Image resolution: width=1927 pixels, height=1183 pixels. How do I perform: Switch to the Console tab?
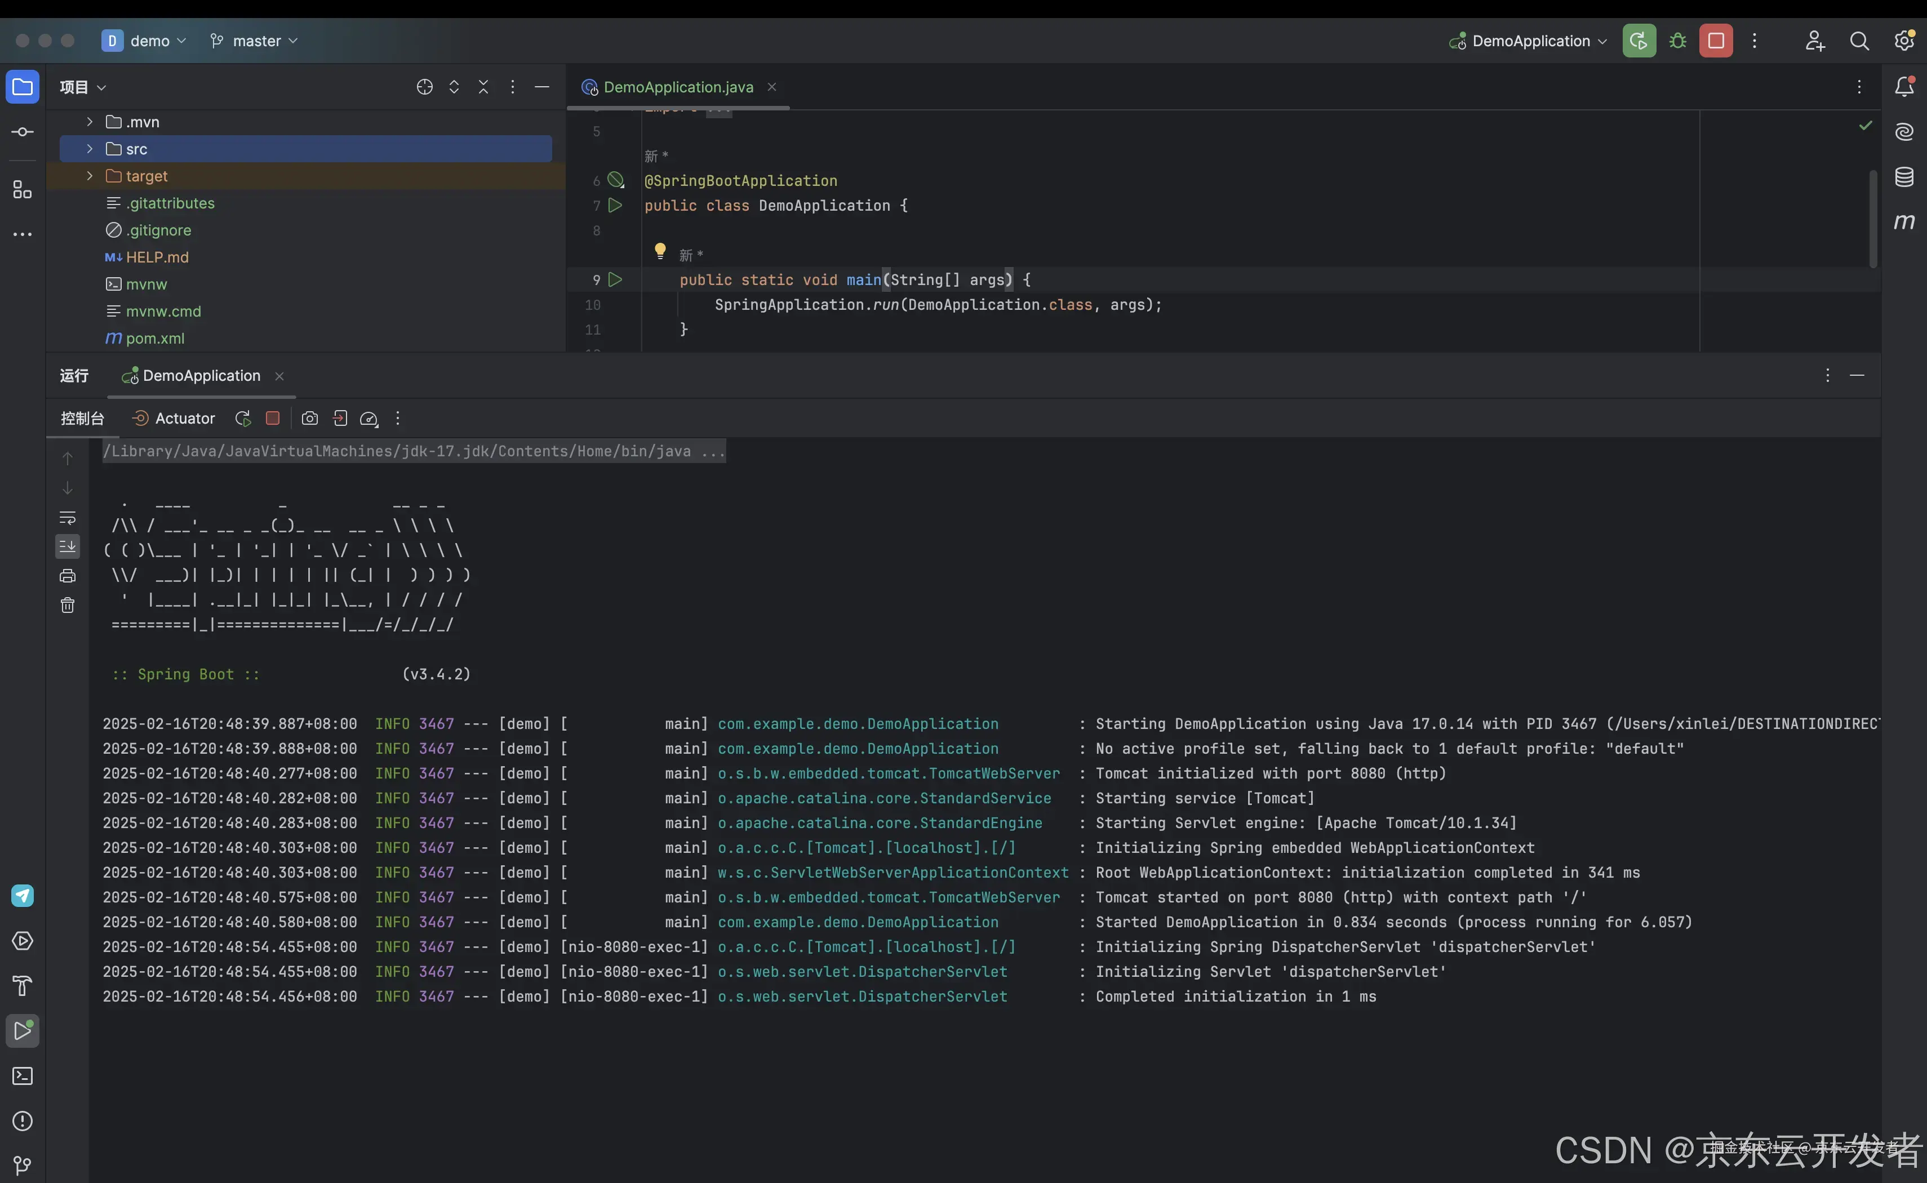click(x=82, y=419)
